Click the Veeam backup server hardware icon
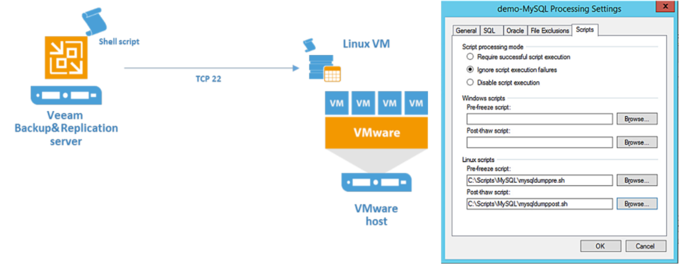The height and width of the screenshot is (275, 691). tap(66, 95)
